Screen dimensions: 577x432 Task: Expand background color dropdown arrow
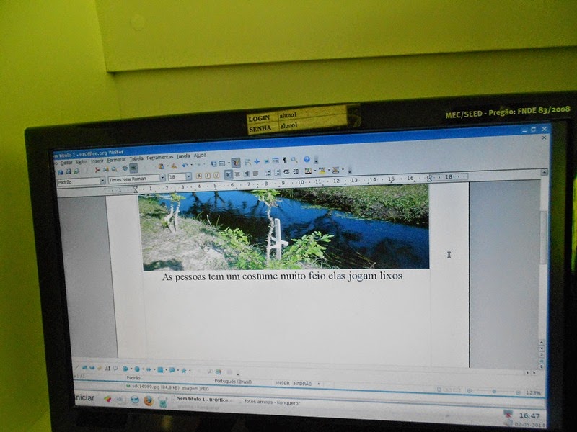point(343,169)
